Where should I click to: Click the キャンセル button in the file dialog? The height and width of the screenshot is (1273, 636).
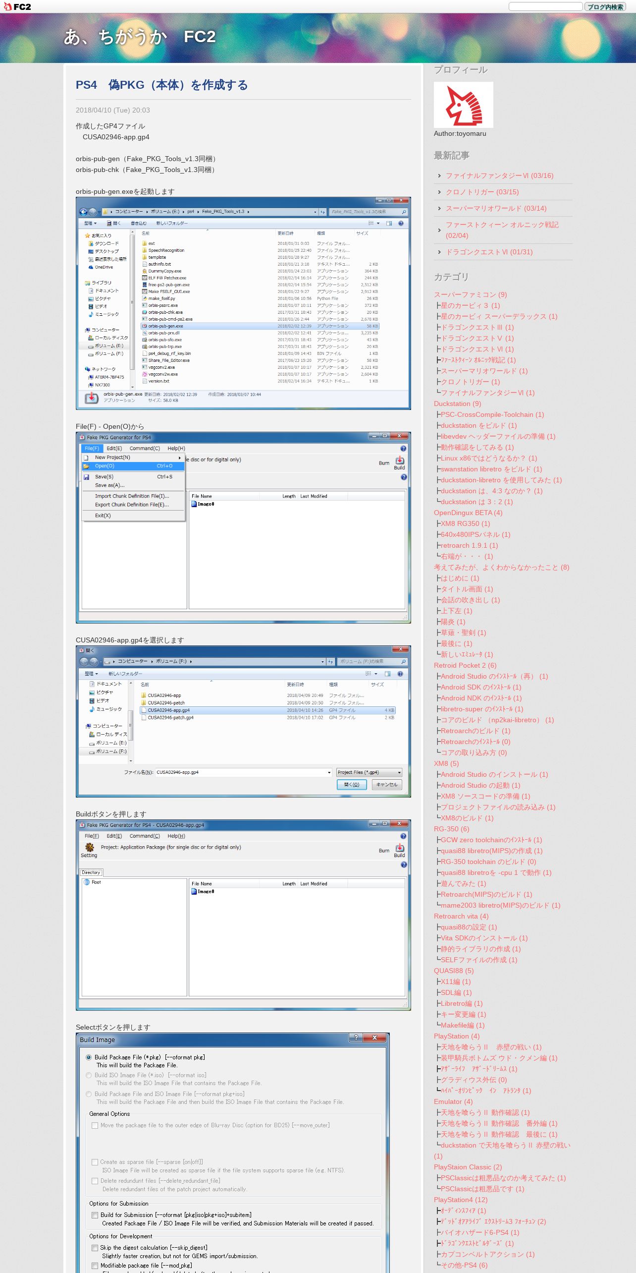pyautogui.click(x=387, y=784)
